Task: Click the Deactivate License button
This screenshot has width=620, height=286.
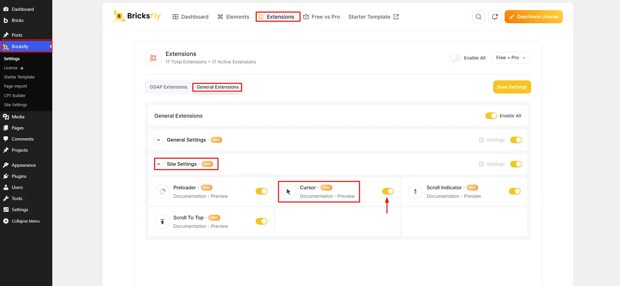Action: 533,17
